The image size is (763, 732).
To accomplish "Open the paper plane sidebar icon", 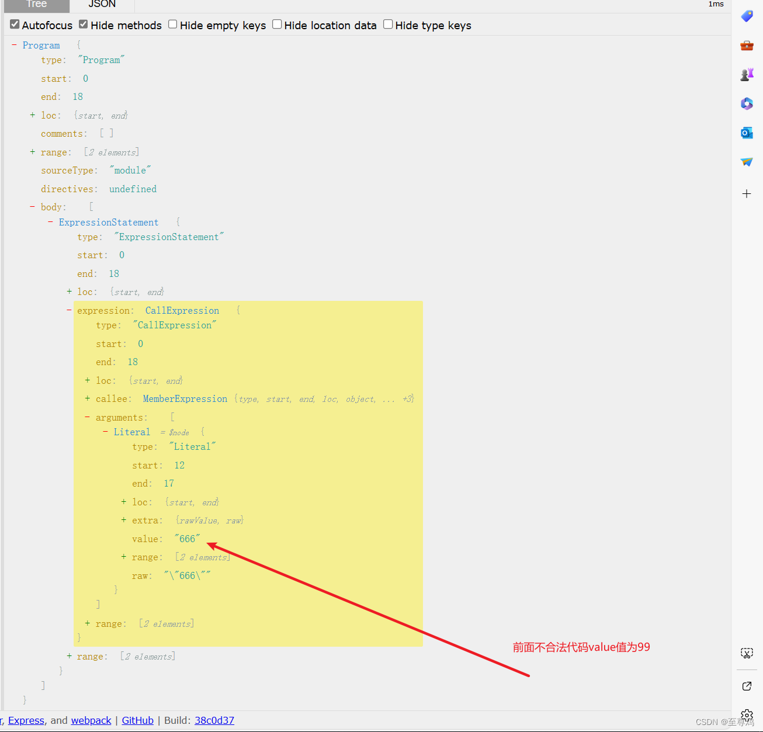I will point(747,162).
